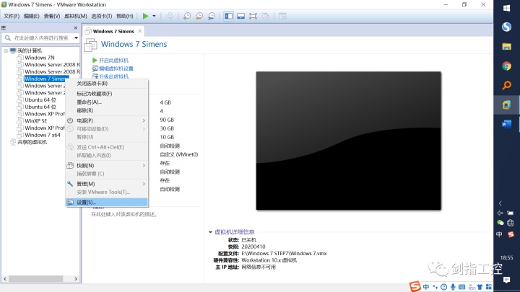Select Windows 7N in the library
The width and height of the screenshot is (520, 292).
pos(40,58)
